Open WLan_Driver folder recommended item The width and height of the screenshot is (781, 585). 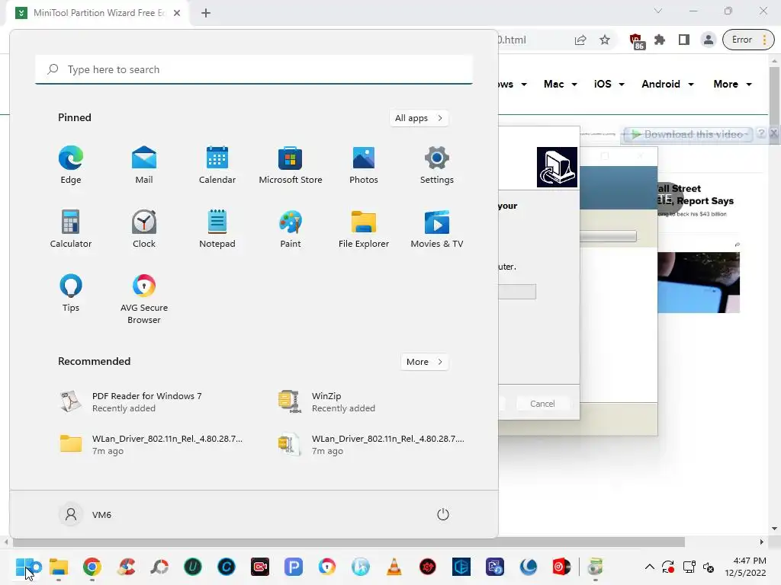(x=149, y=444)
